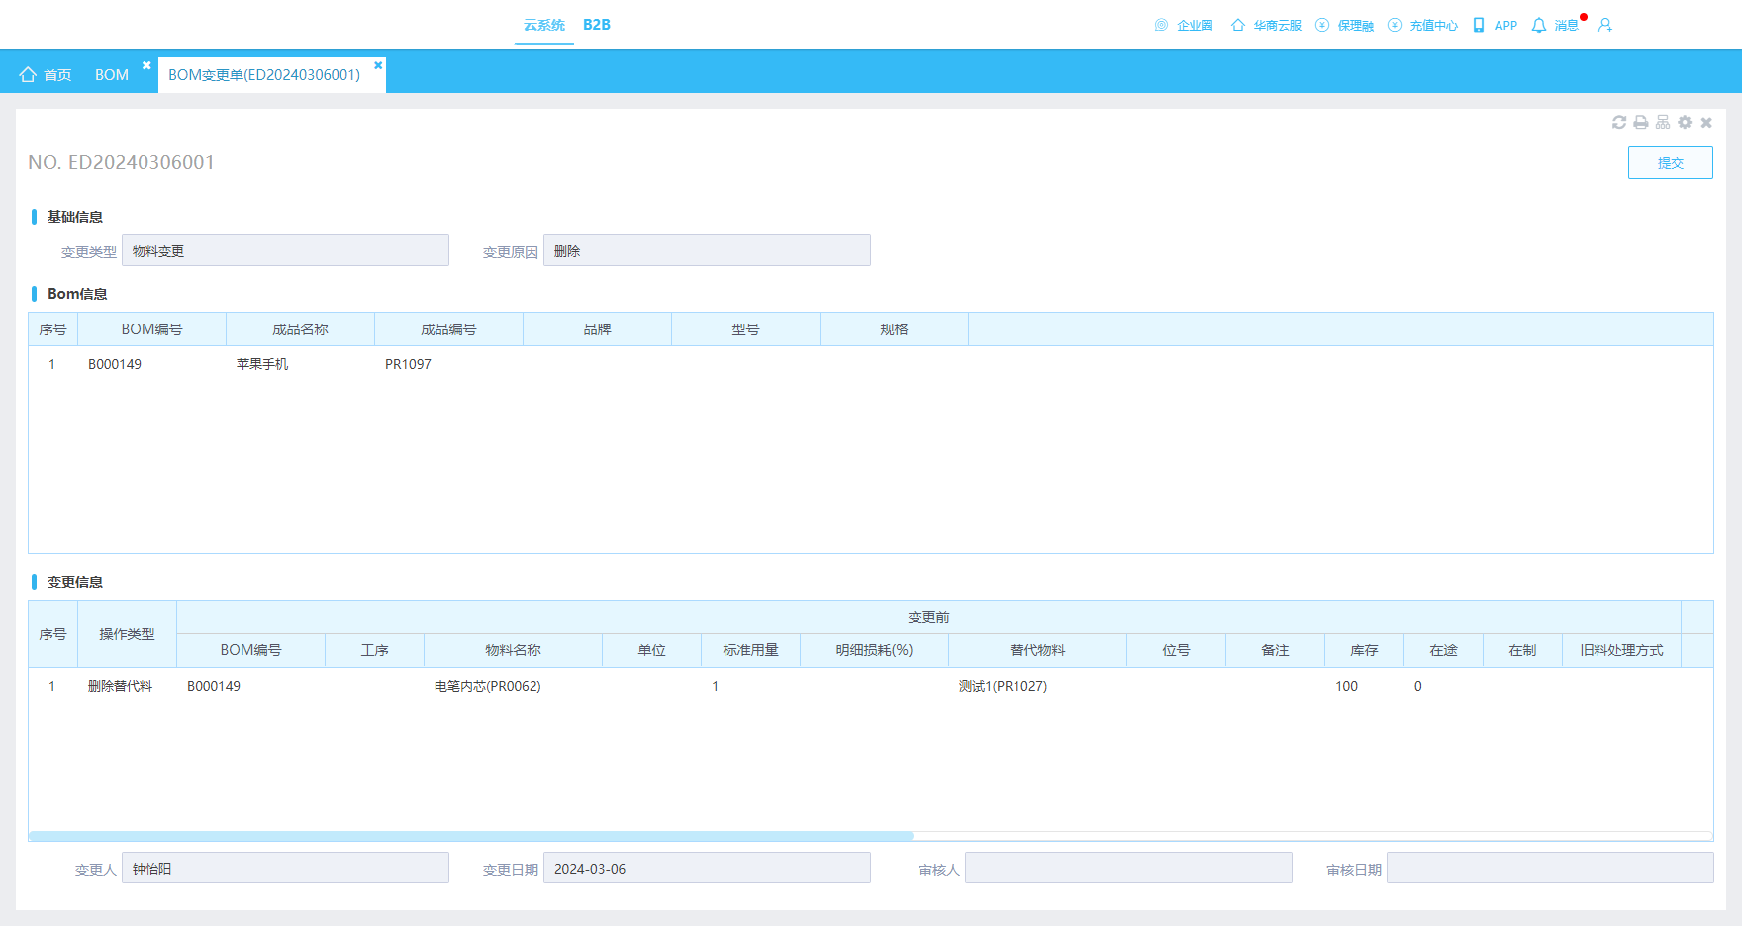
Task: Open the APP download link
Action: [x=1496, y=25]
